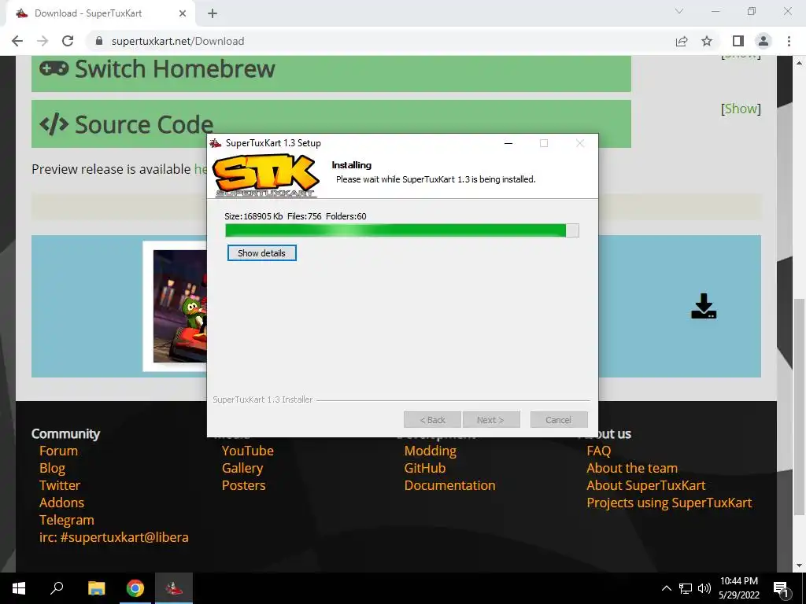Open the About SuperTuxKart link
Viewport: 806px width, 604px height.
tap(646, 485)
